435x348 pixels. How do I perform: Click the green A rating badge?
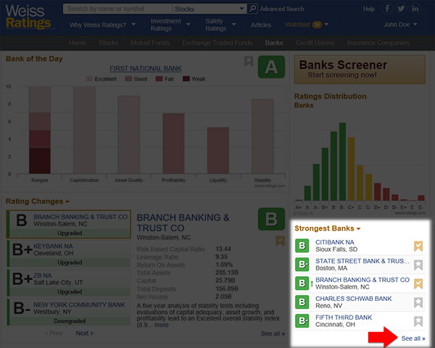271,69
